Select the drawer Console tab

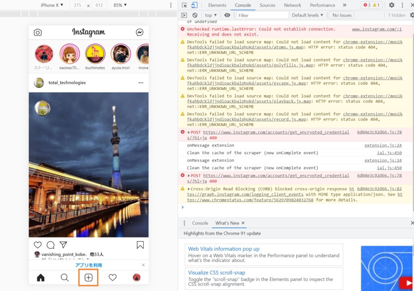200,223
